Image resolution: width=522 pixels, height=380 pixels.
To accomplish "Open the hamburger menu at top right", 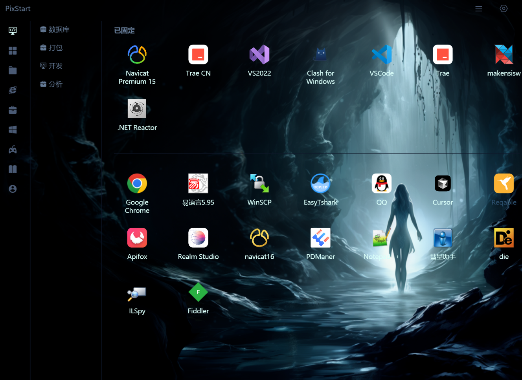I will point(479,9).
